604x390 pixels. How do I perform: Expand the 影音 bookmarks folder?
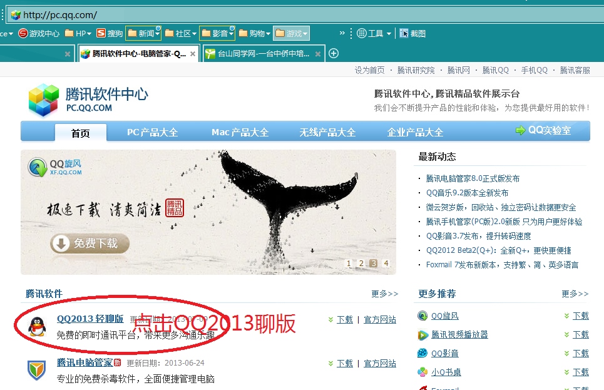pos(218,34)
